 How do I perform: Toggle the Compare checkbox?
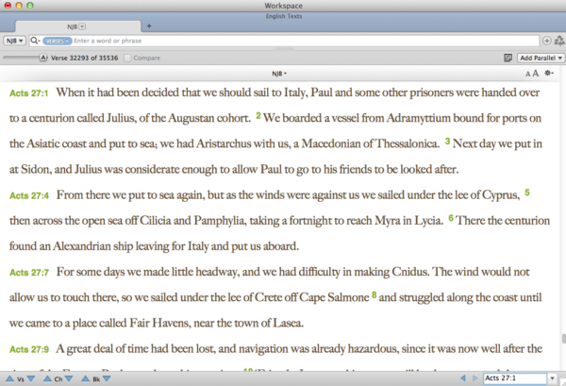click(127, 58)
